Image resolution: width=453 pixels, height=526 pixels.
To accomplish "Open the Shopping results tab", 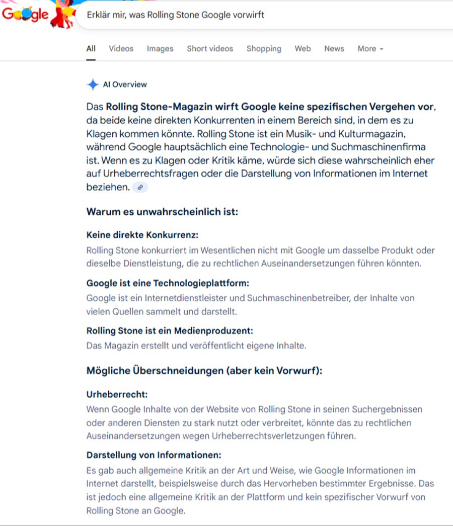I will coord(264,48).
